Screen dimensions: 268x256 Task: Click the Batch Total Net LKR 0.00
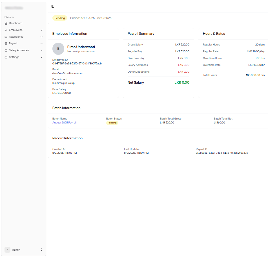(219, 123)
